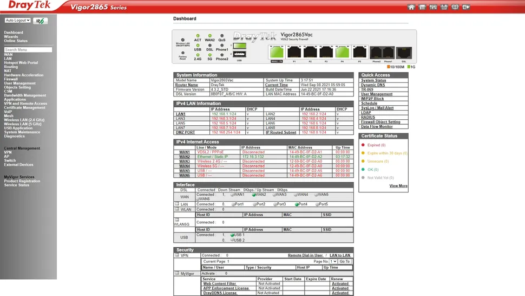
Task: Toggle the VPN row checkbox under Security
Action: [x=177, y=255]
